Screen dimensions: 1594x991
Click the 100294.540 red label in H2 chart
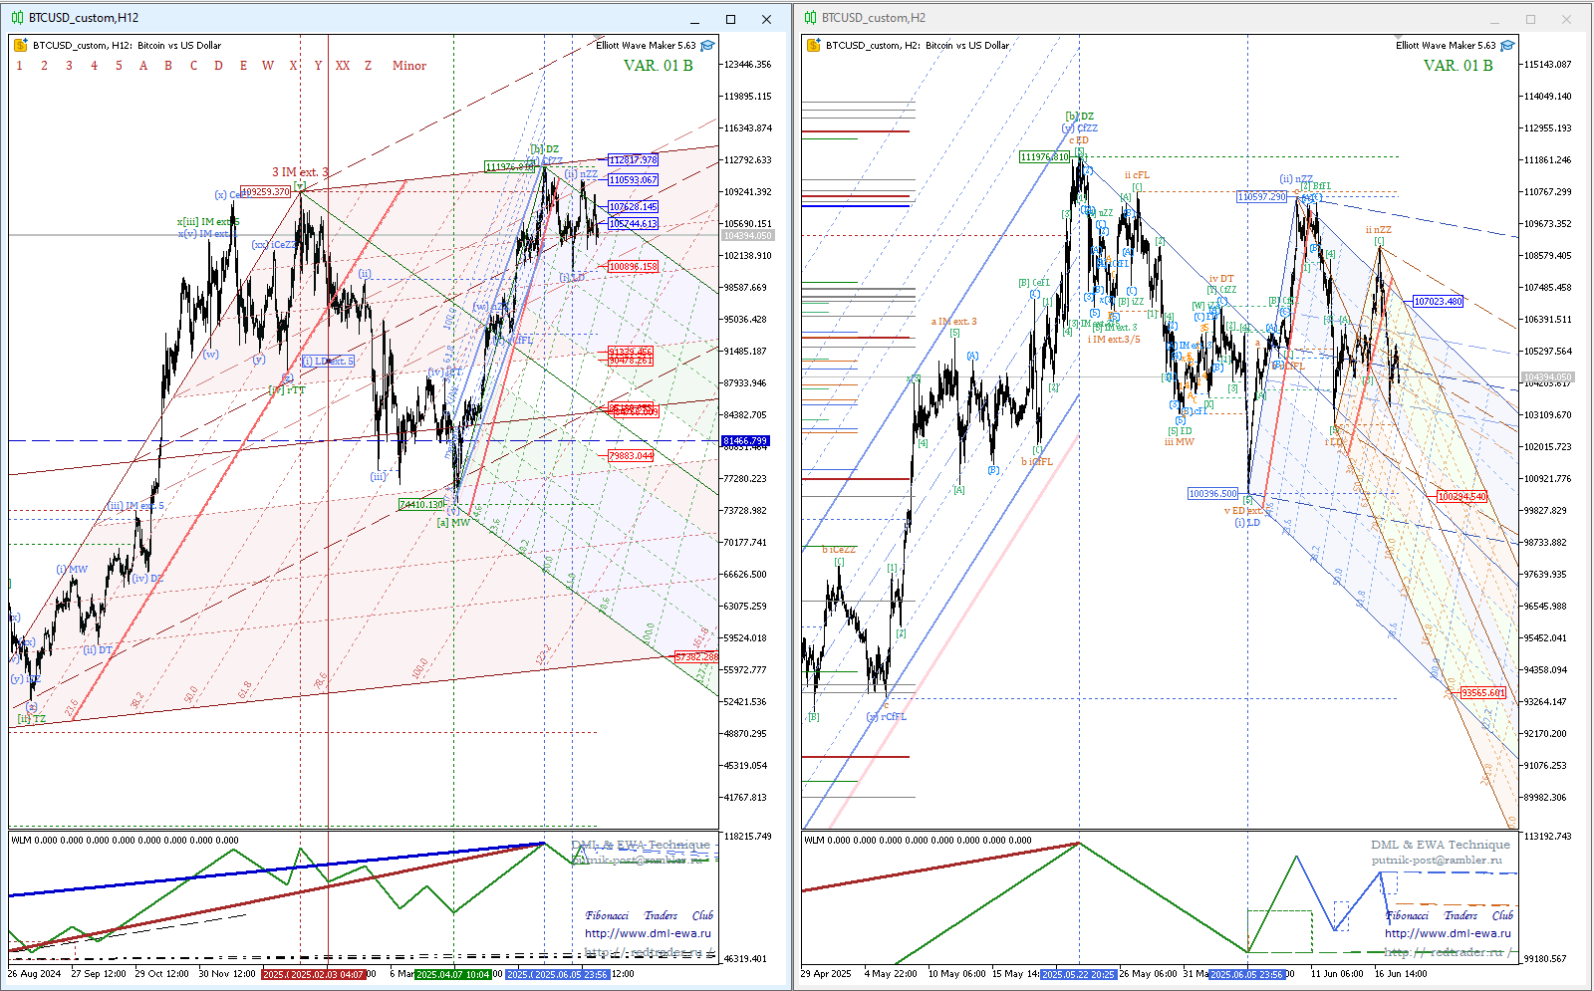pyautogui.click(x=1461, y=496)
